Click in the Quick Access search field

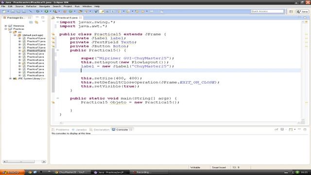pyautogui.click(x=267, y=11)
